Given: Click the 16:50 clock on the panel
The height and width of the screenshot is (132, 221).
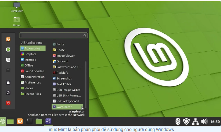Looking at the screenshot, I should (215, 122).
